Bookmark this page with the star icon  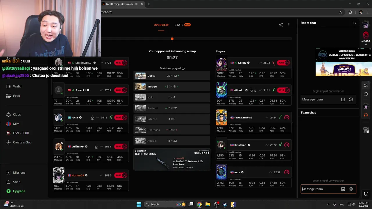(x=340, y=12)
